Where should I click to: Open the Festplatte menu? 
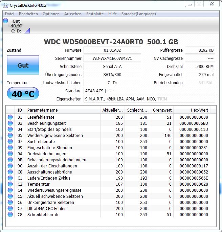pos(95,14)
